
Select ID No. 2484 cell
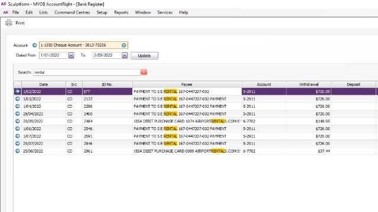click(x=107, y=121)
